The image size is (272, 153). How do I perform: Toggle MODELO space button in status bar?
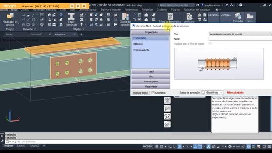point(148,147)
